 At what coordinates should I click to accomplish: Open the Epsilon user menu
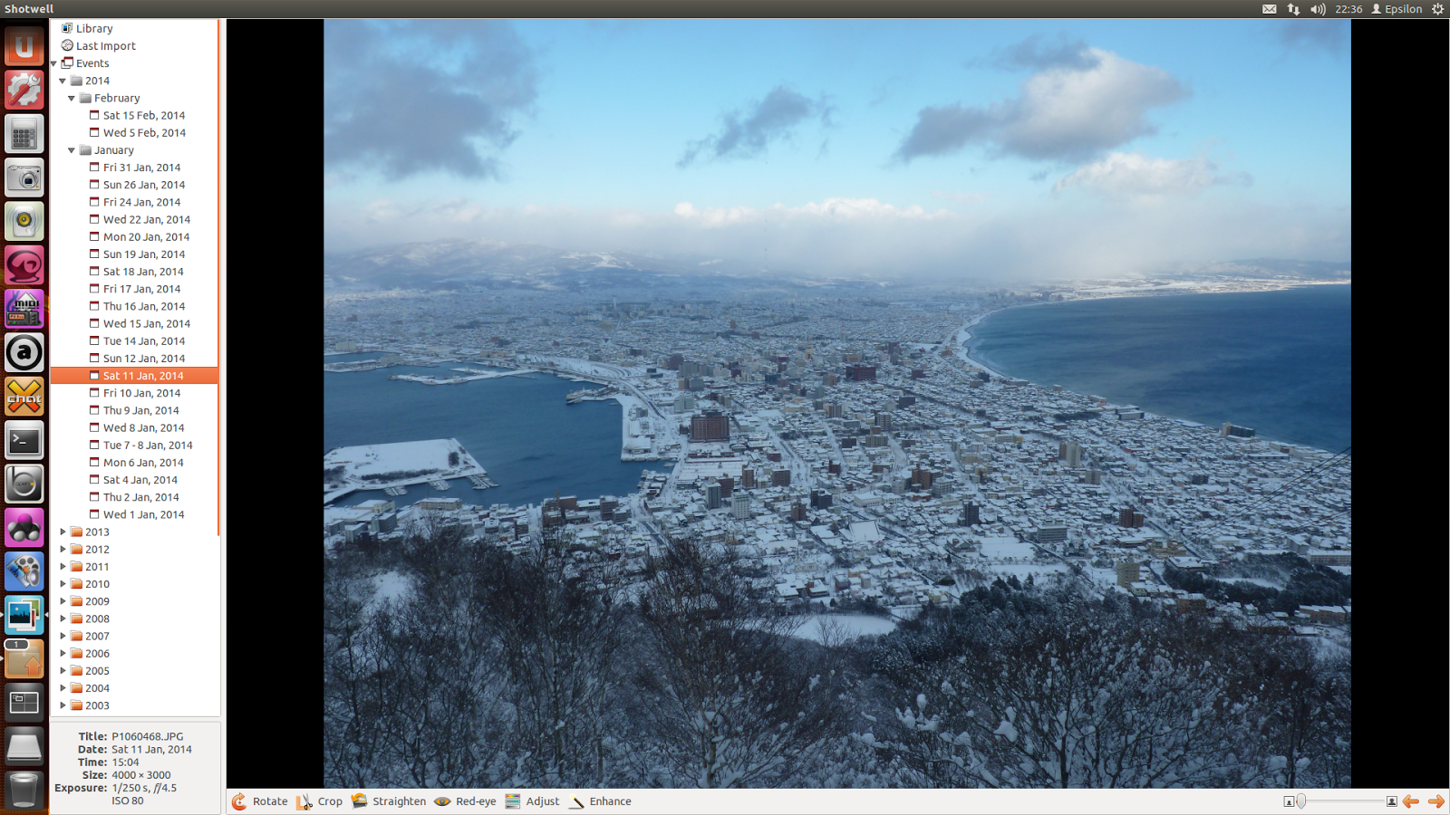click(1397, 9)
